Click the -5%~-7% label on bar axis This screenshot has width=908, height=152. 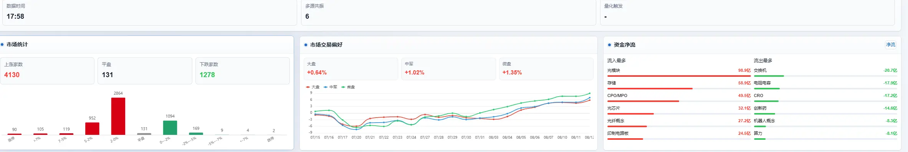point(215,141)
